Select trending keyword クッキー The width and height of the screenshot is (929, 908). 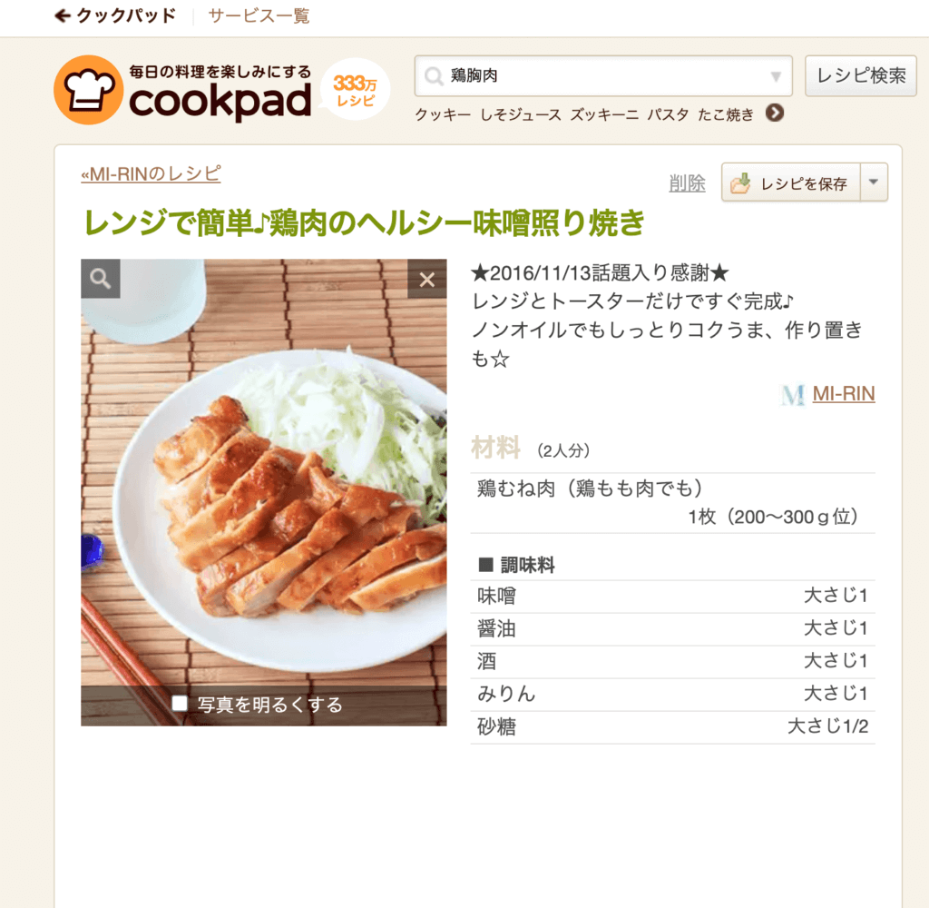(443, 114)
